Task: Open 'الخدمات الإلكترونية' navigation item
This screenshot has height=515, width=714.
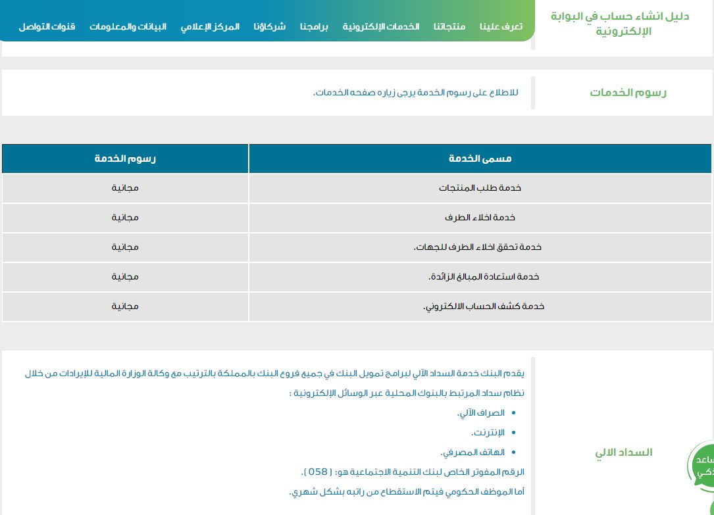Action: click(x=380, y=27)
